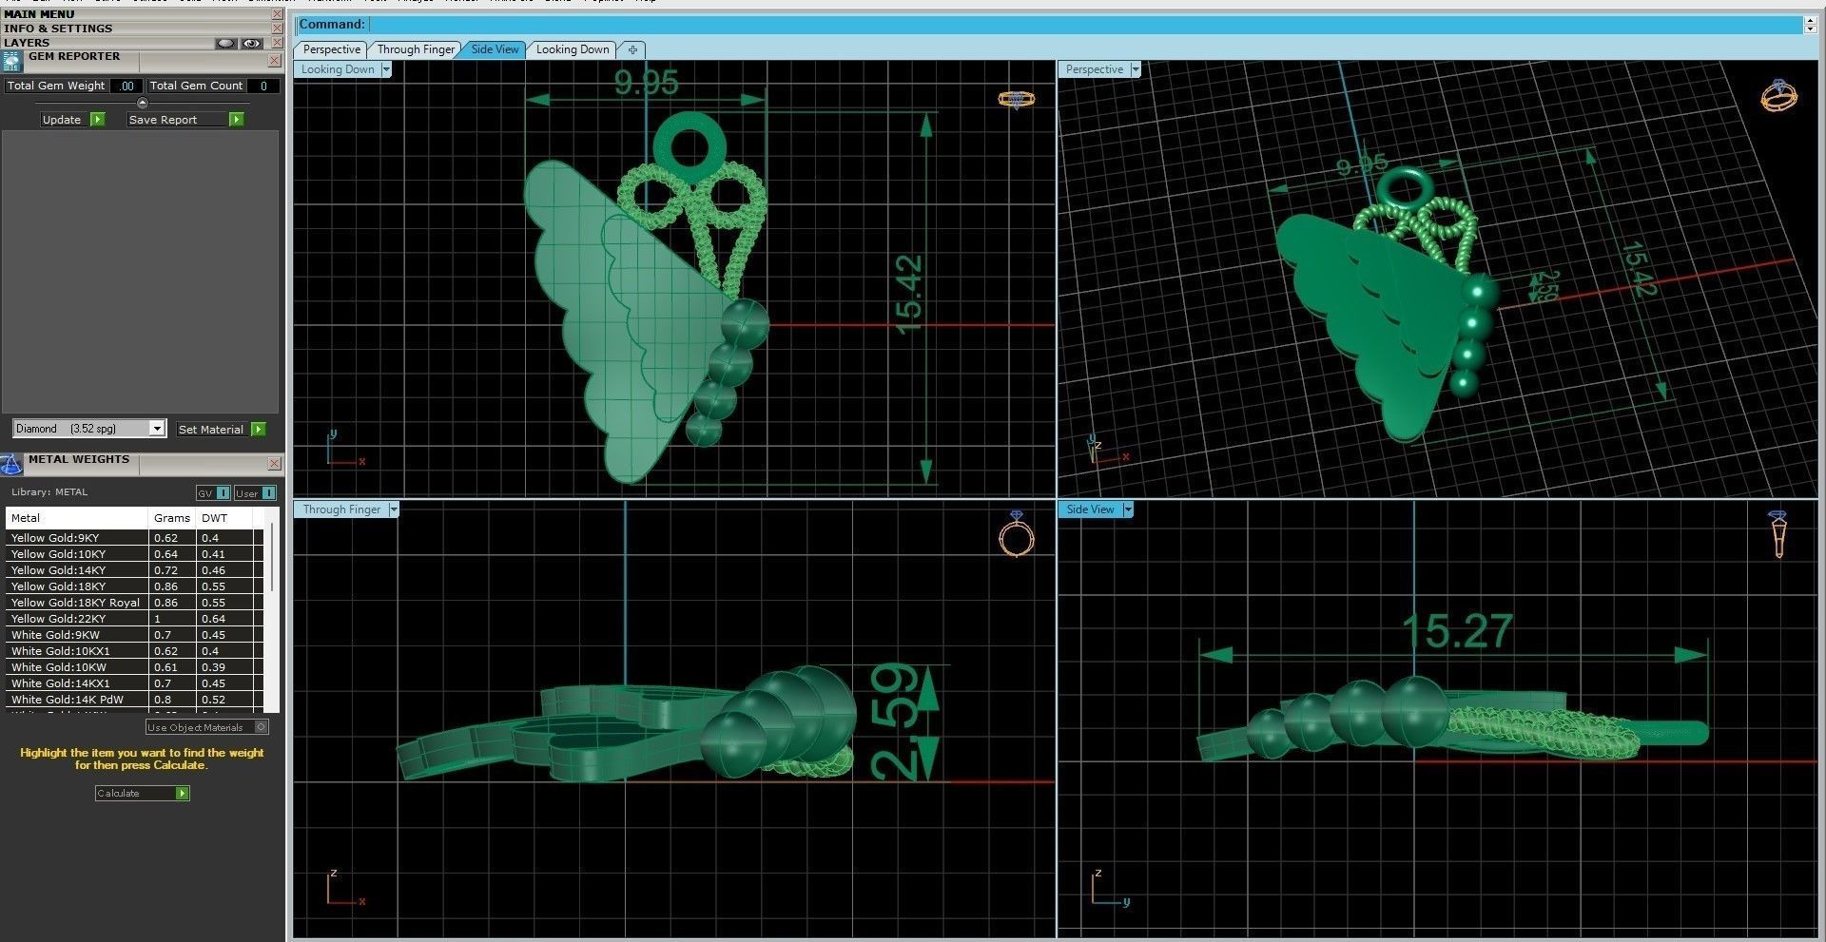Click the Metal column header
The image size is (1826, 942).
[77, 518]
